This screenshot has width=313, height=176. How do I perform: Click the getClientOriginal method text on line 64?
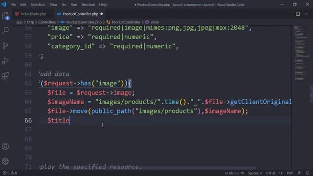point(261,102)
